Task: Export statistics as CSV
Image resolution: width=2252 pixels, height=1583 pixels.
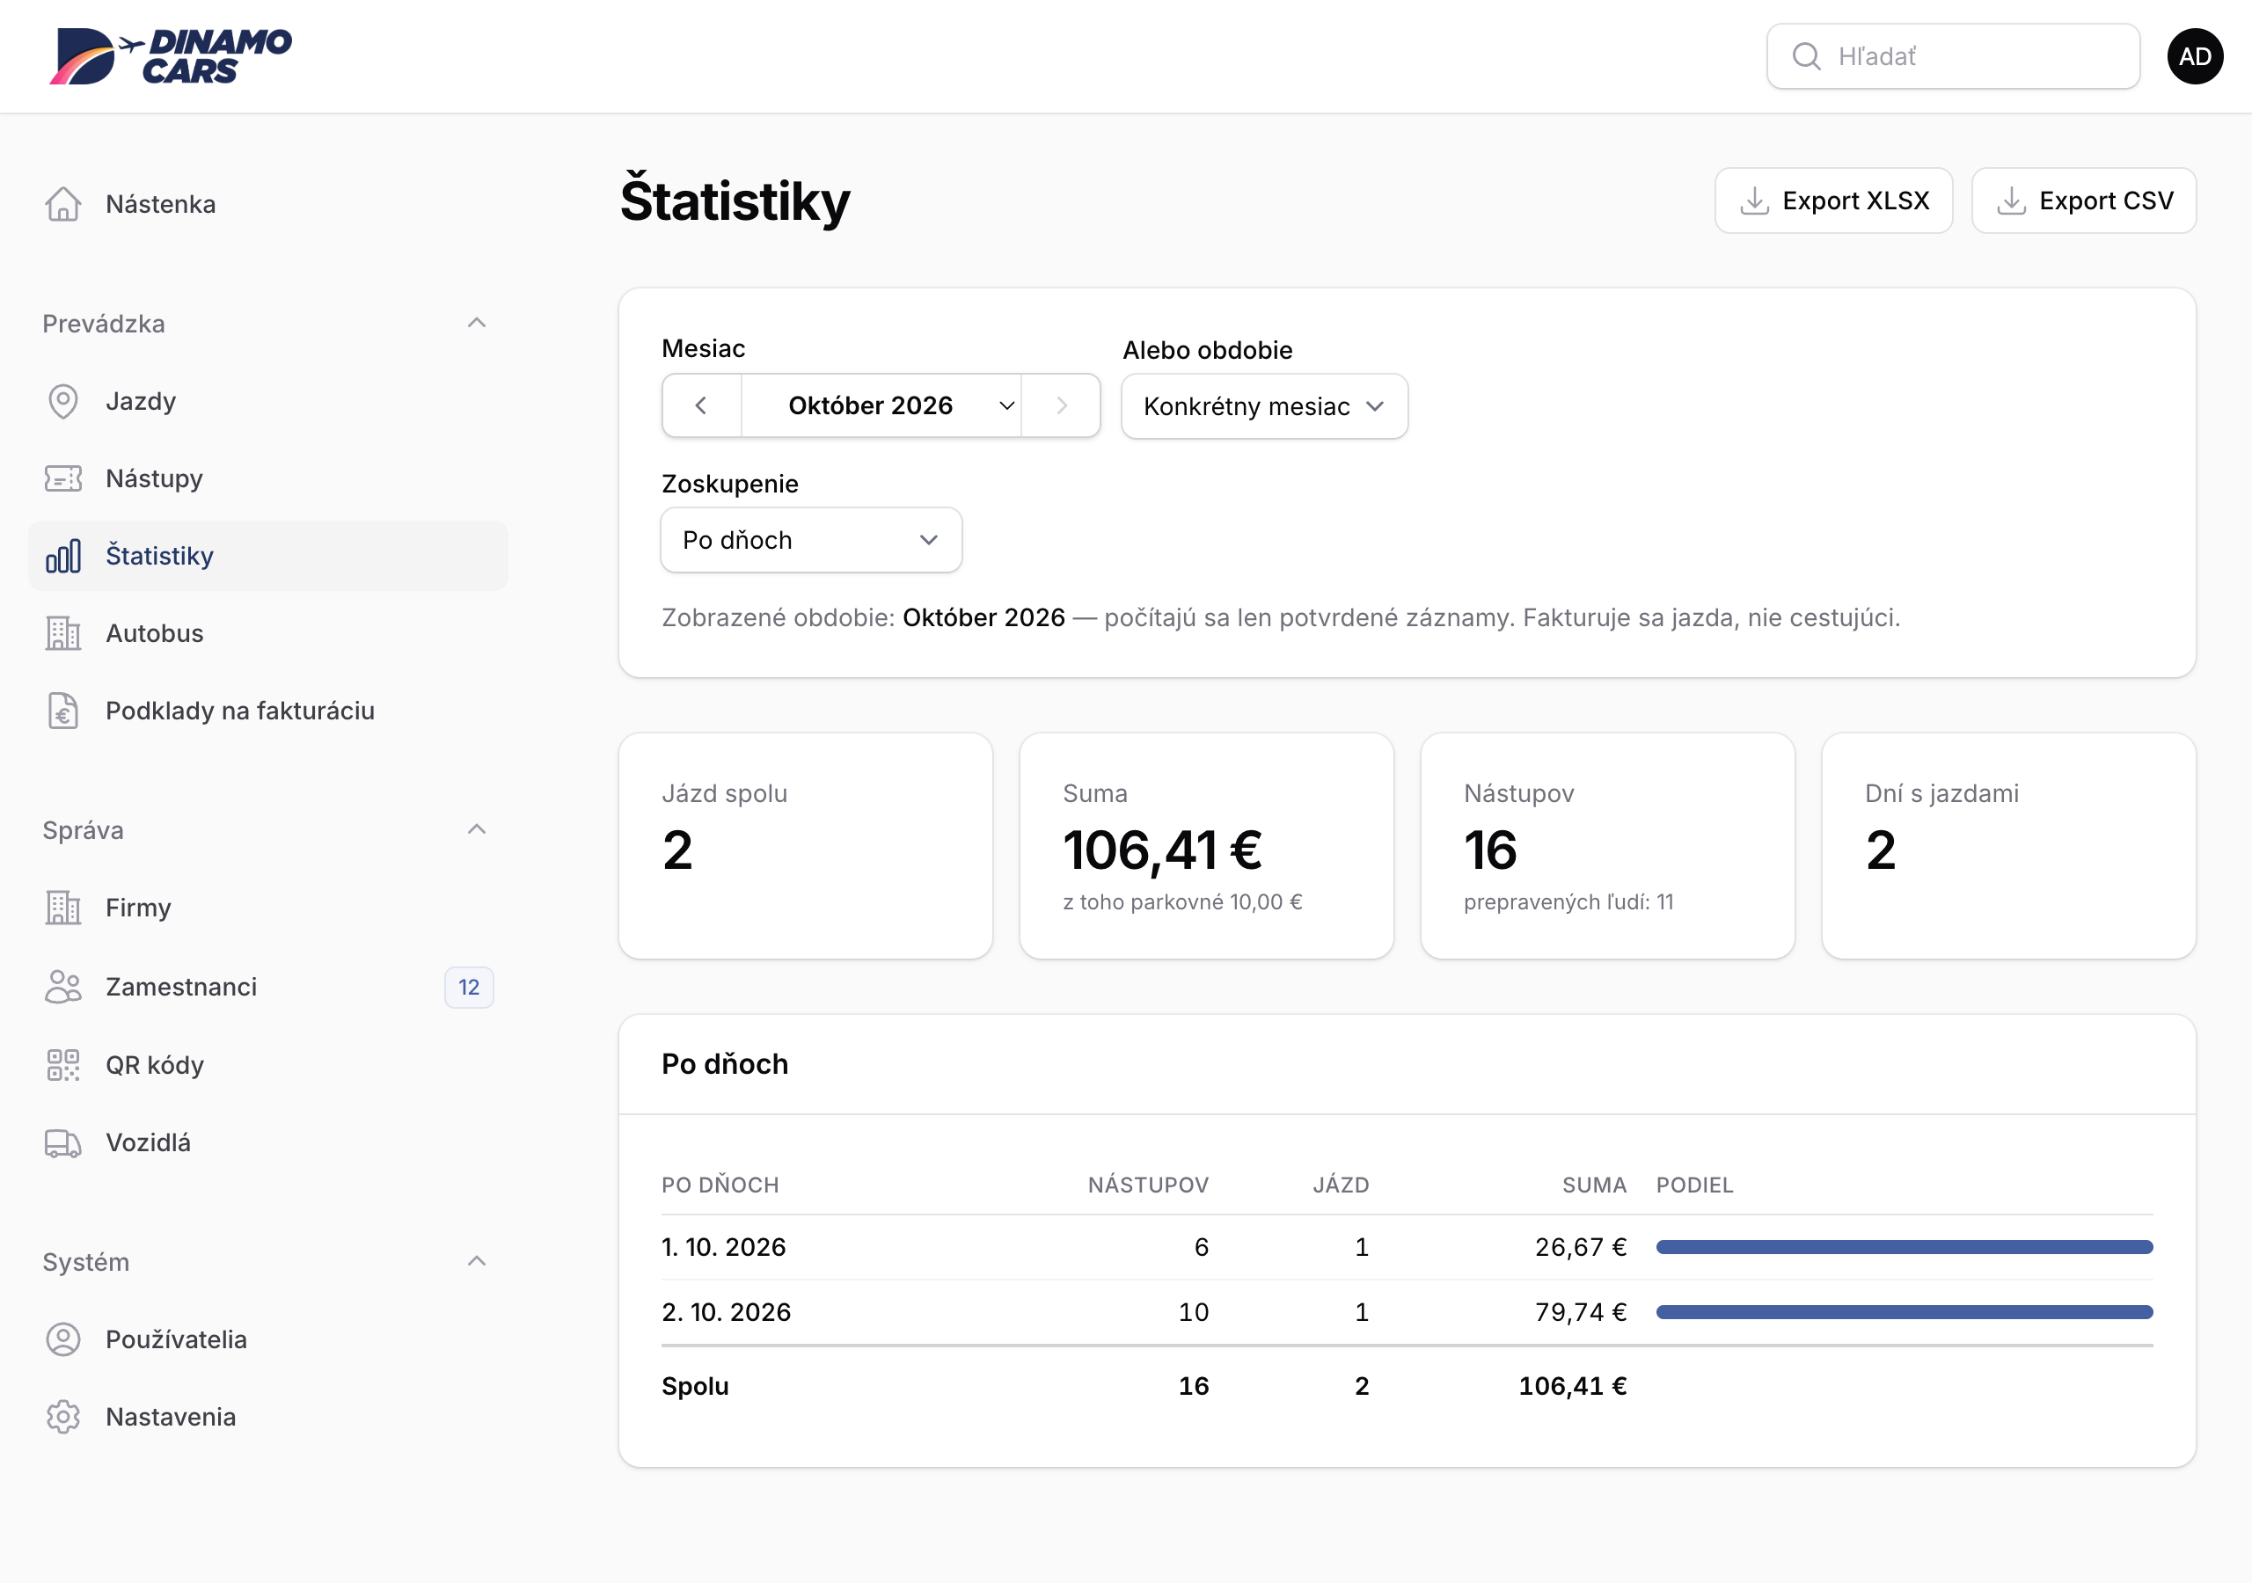Action: [x=2083, y=201]
